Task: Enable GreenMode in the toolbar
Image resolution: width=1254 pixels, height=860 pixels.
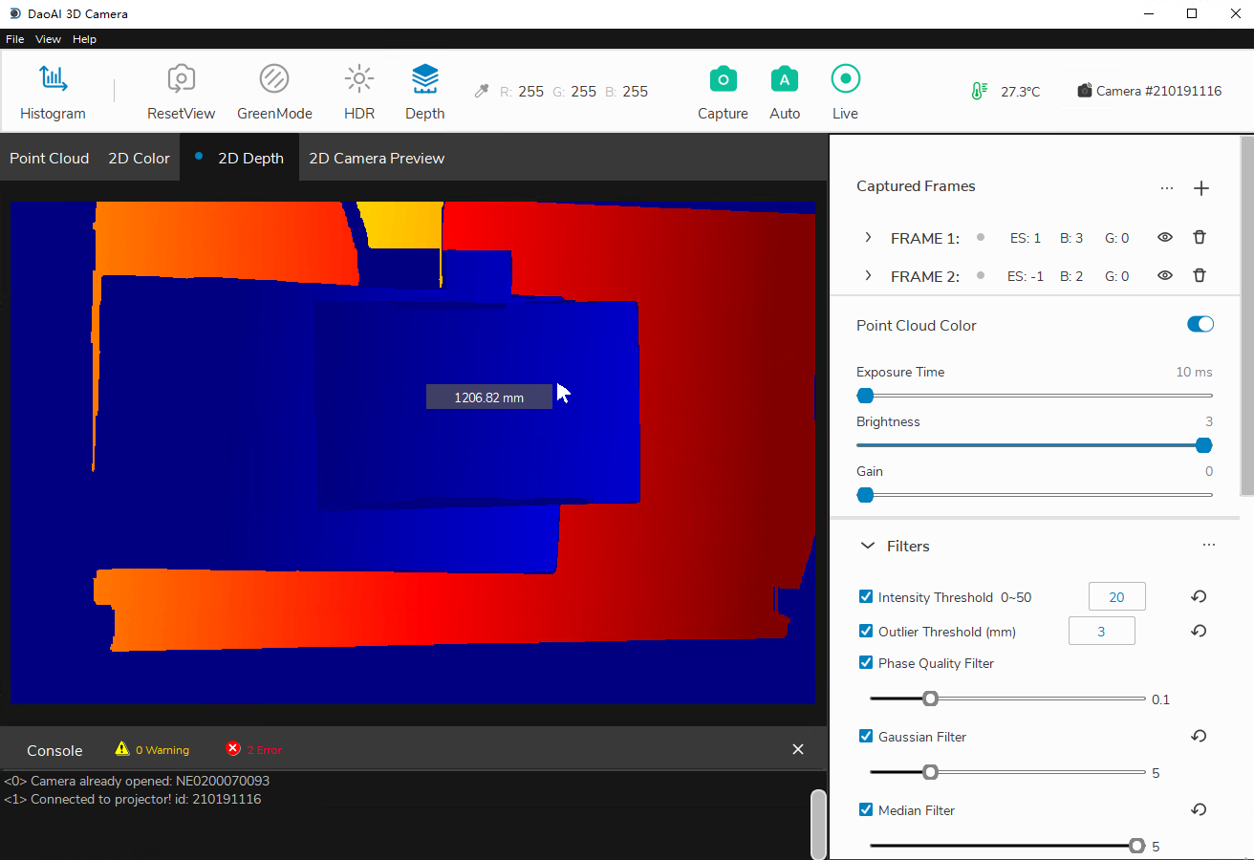Action: pyautogui.click(x=274, y=79)
